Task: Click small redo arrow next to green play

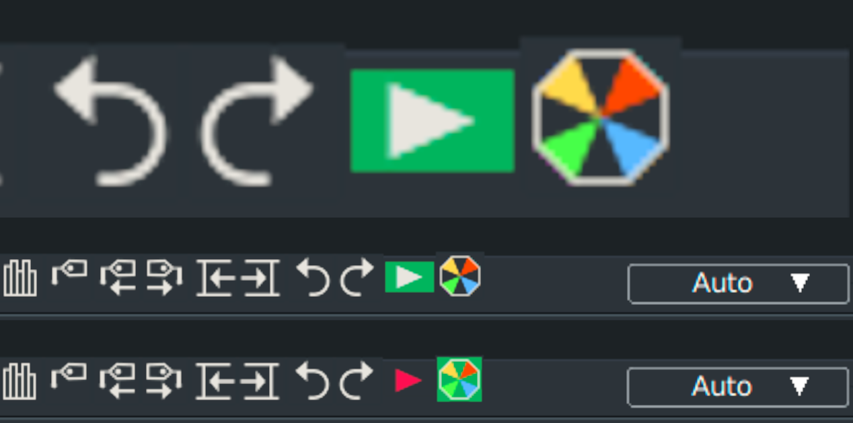Action: click(x=357, y=277)
